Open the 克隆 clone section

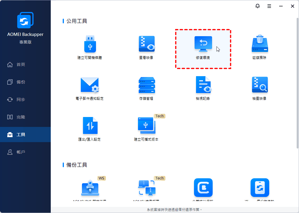tap(20, 117)
